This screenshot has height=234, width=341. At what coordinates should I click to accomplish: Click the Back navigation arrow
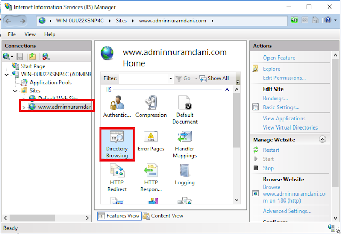(9, 21)
